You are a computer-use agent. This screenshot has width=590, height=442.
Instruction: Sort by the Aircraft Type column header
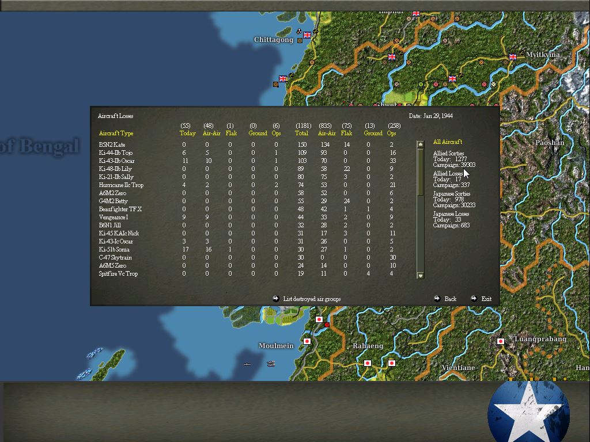pos(116,133)
